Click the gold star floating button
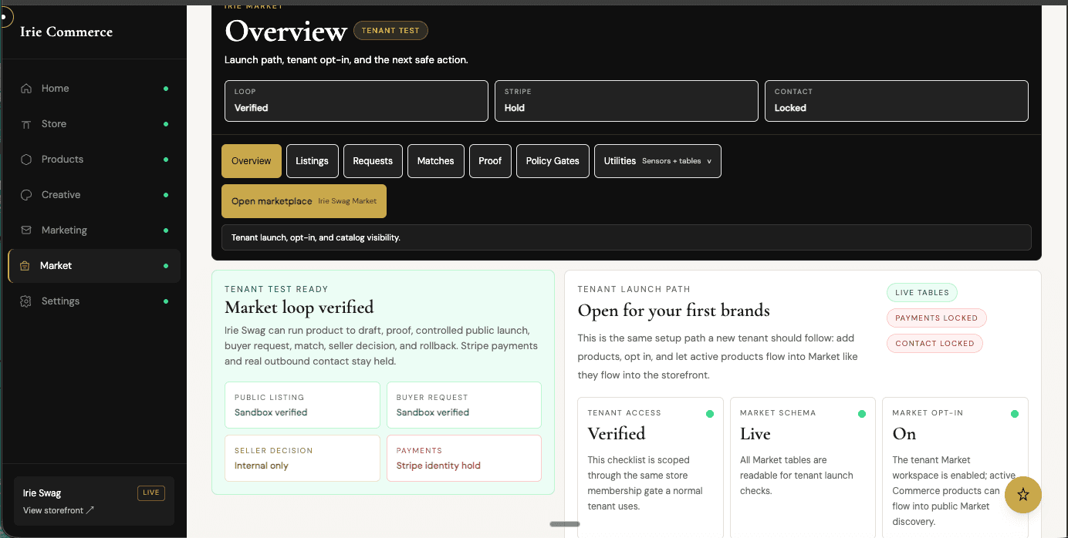 pyautogui.click(x=1023, y=495)
